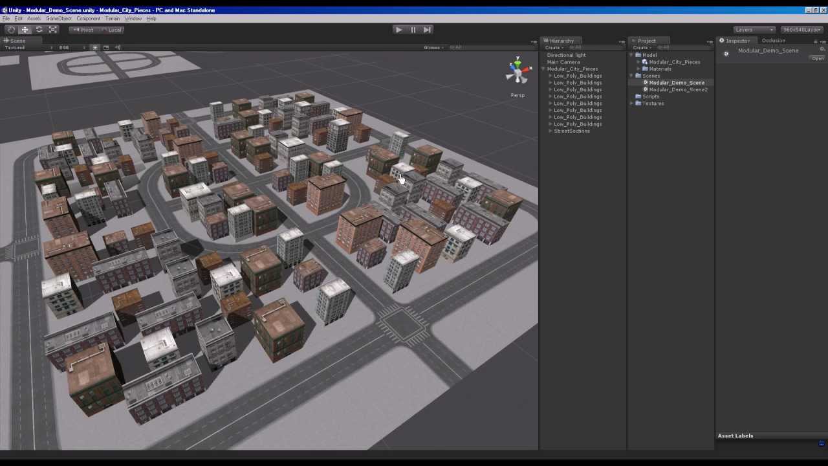The height and width of the screenshot is (466, 828).
Task: Click the scene asset icon in Inspector header
Action: click(726, 54)
